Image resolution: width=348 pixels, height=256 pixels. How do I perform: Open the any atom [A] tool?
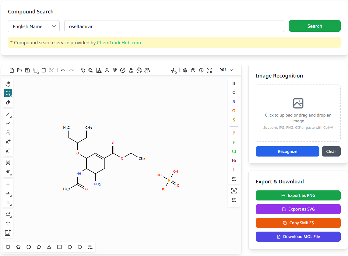[234, 191]
